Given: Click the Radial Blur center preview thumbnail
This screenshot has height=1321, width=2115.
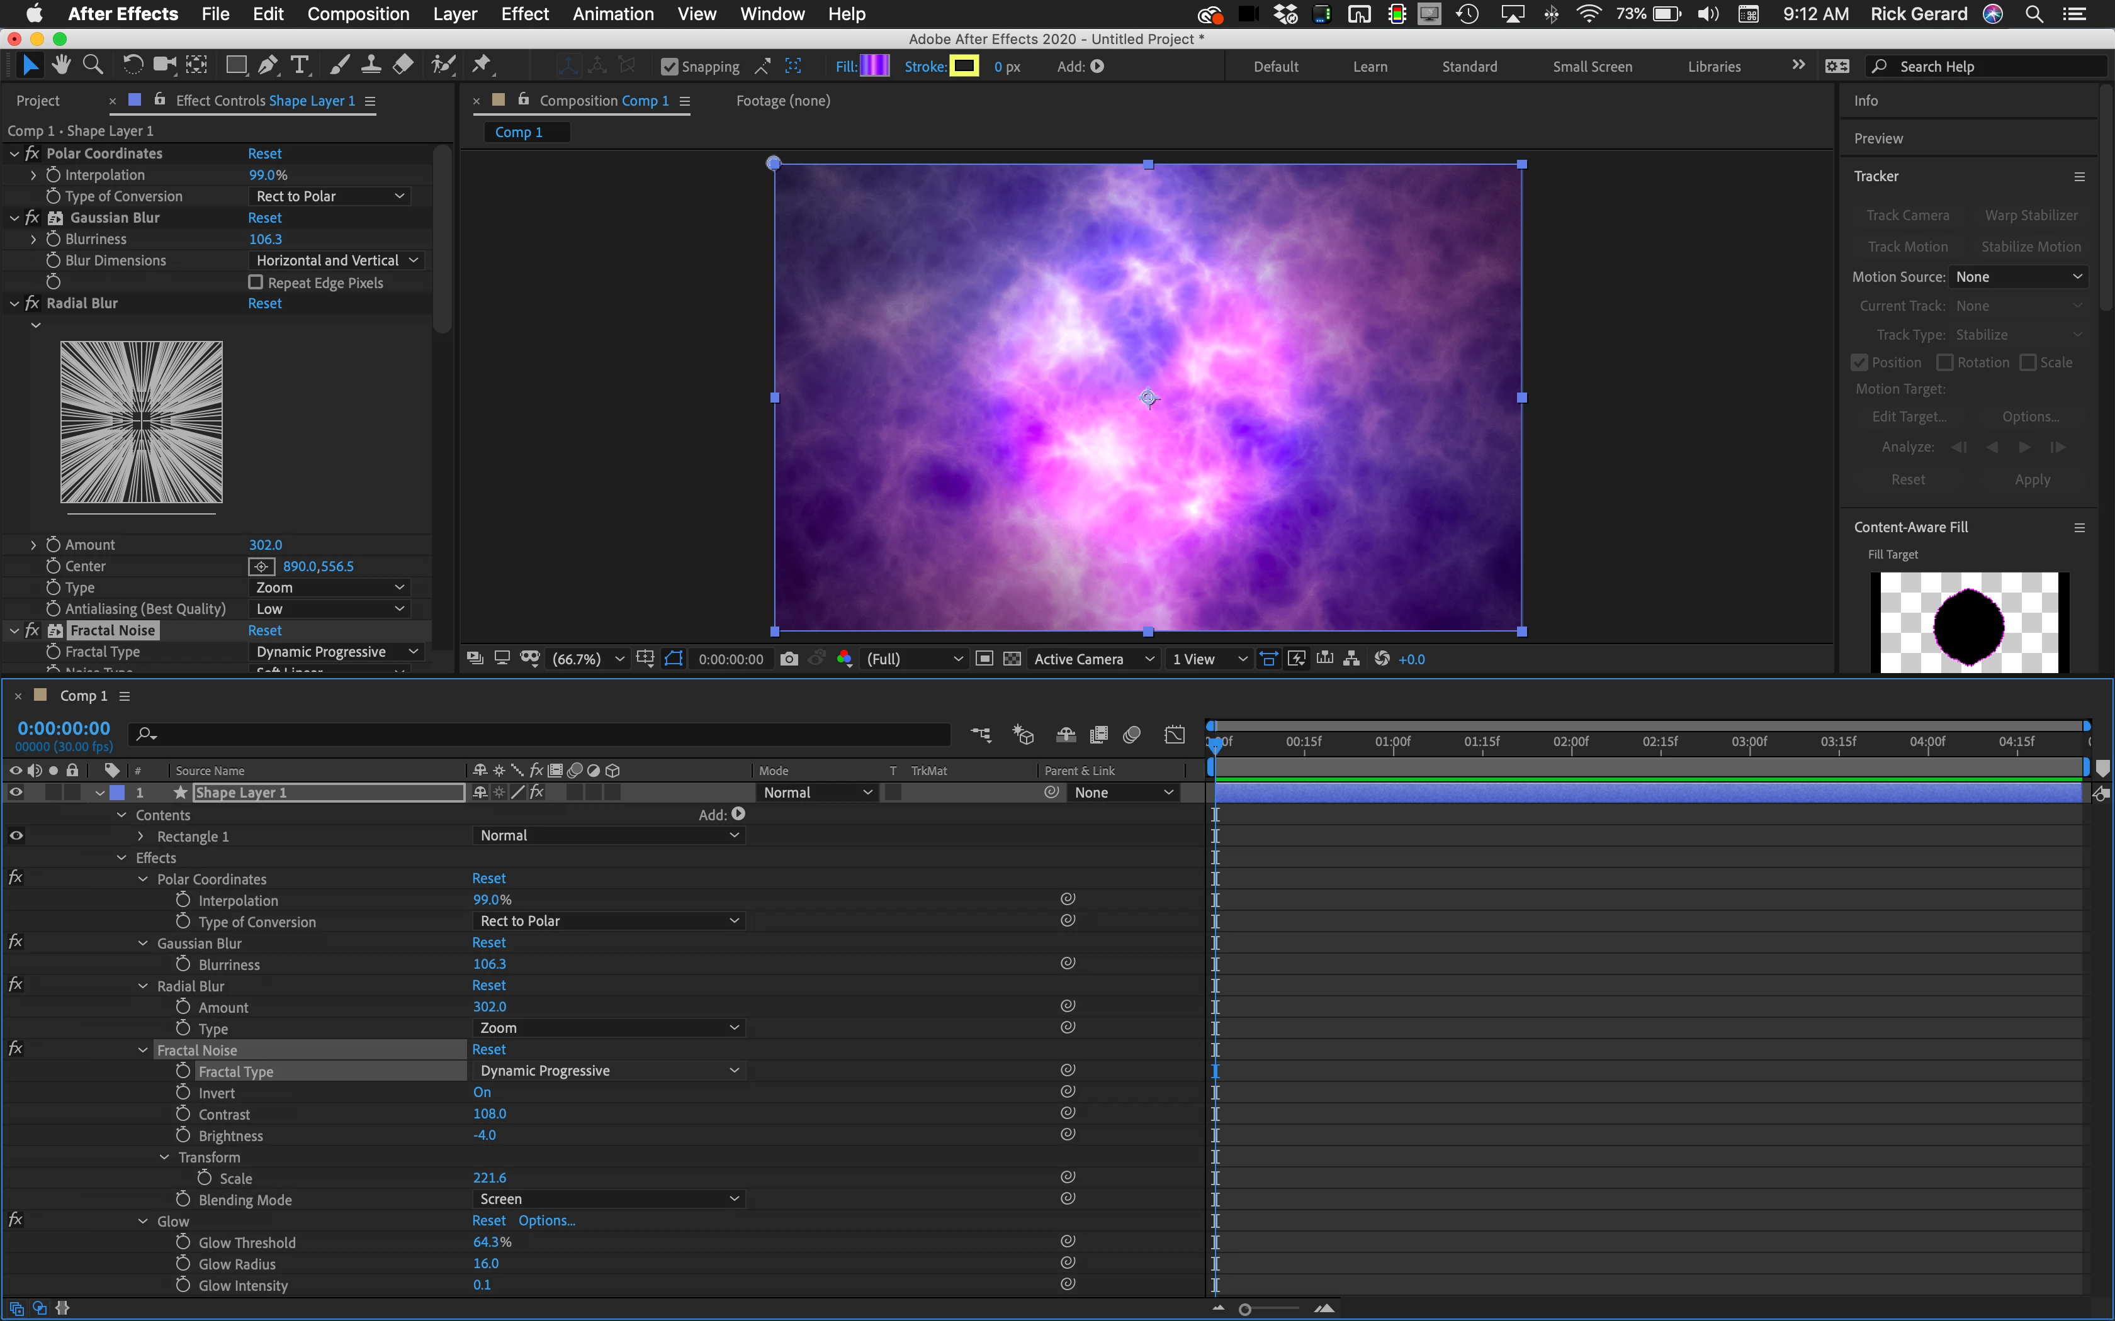Looking at the screenshot, I should (x=142, y=422).
